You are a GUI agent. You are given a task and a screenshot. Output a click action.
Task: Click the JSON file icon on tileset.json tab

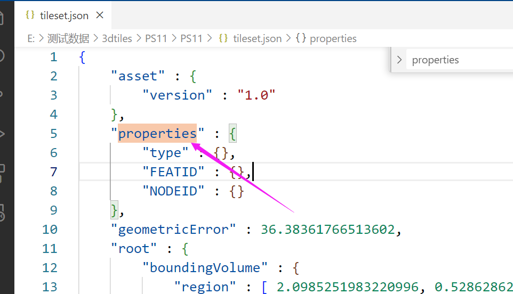tap(30, 15)
